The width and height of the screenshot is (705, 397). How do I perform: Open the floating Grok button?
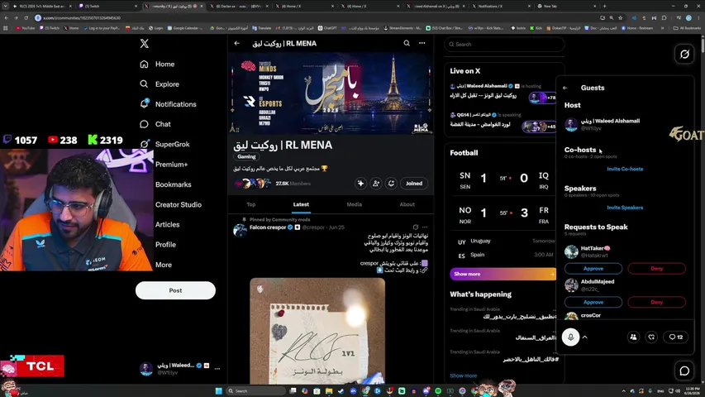(x=684, y=54)
